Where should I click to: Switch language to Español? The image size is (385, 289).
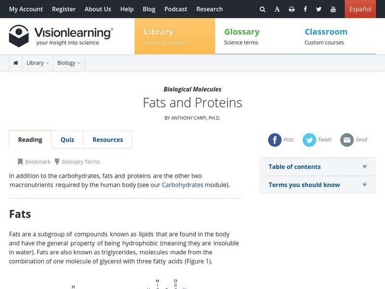coord(360,9)
